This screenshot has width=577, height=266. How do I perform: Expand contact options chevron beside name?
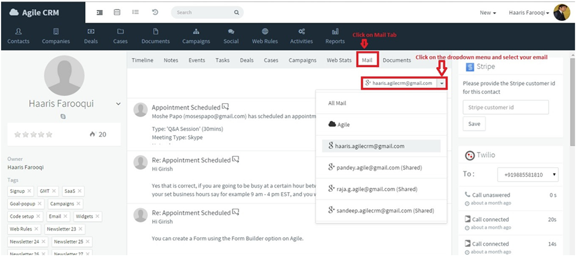(x=118, y=104)
